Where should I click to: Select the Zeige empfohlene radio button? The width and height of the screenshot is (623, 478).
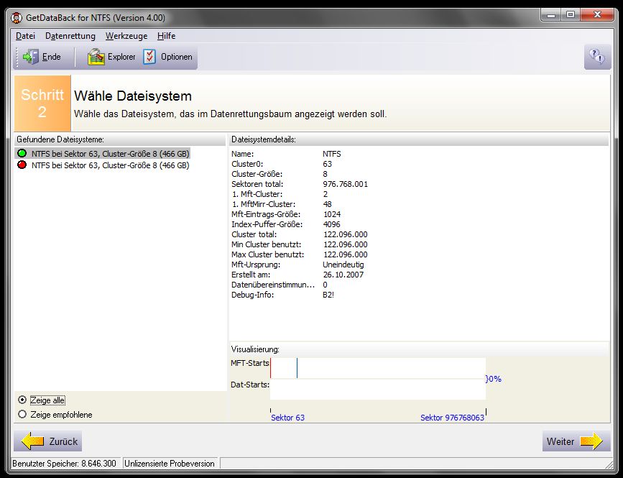pyautogui.click(x=22, y=415)
